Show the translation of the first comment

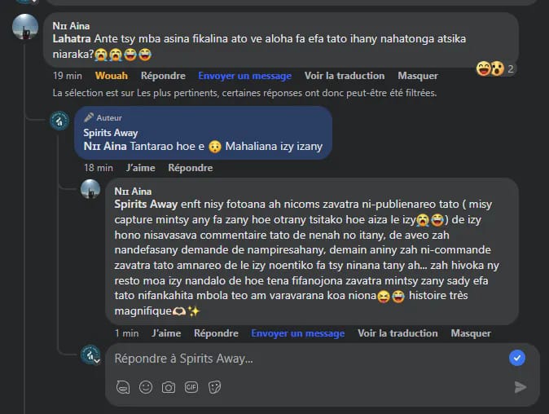point(345,76)
